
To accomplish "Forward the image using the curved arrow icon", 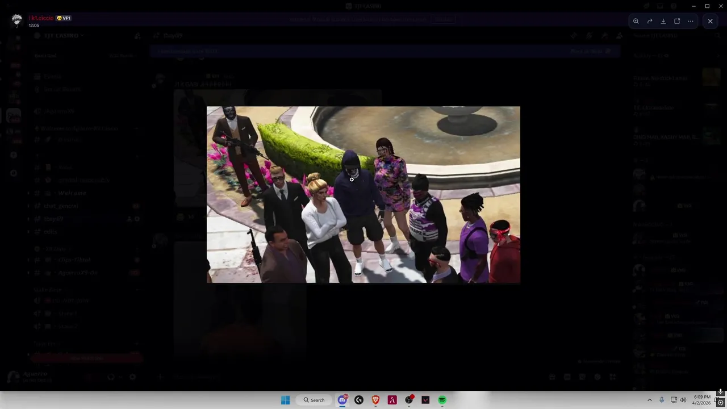I will pyautogui.click(x=650, y=21).
